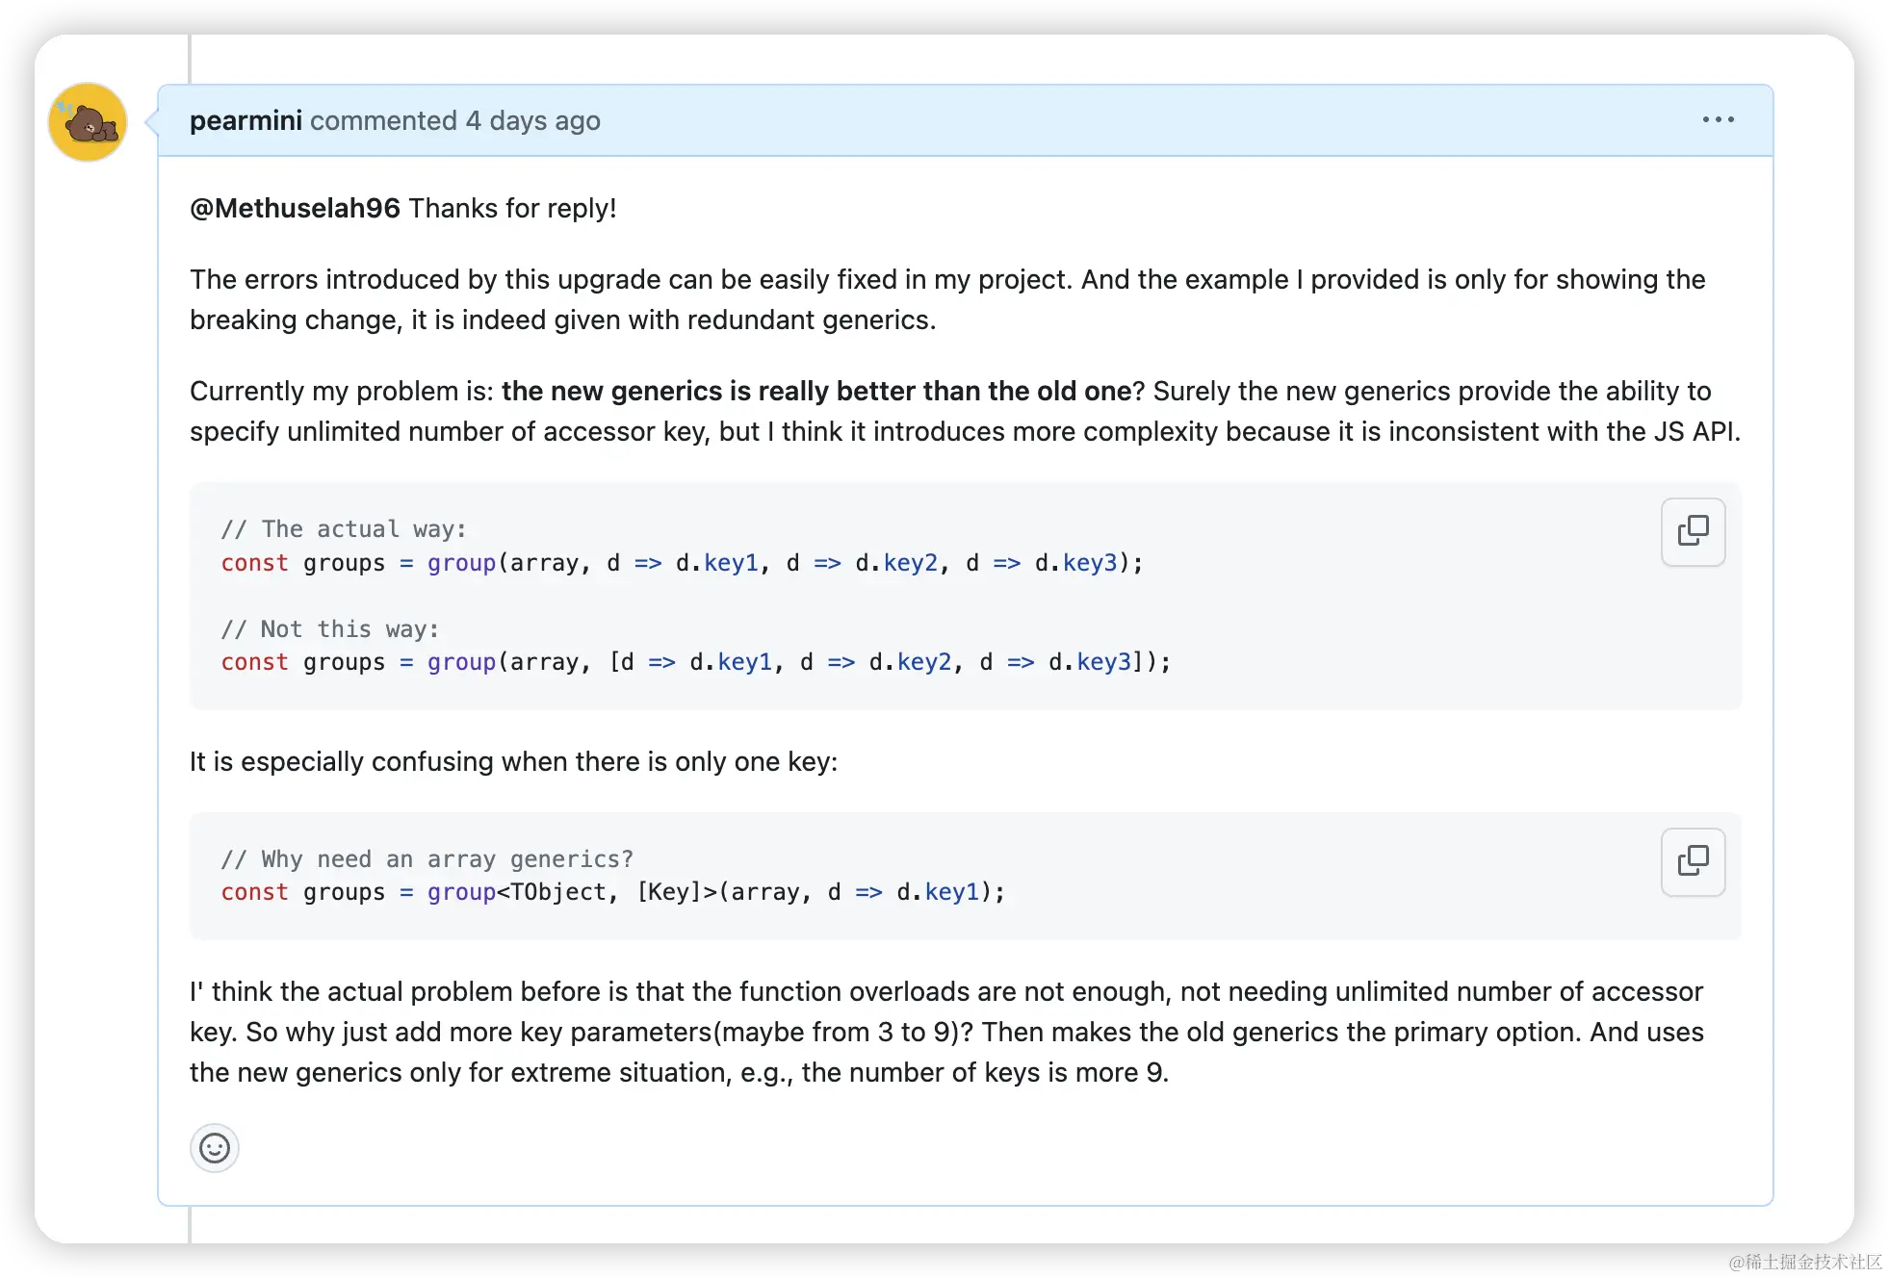Click the "// Why need an array generics?" line
Screen dimensions: 1889x1278
427,859
